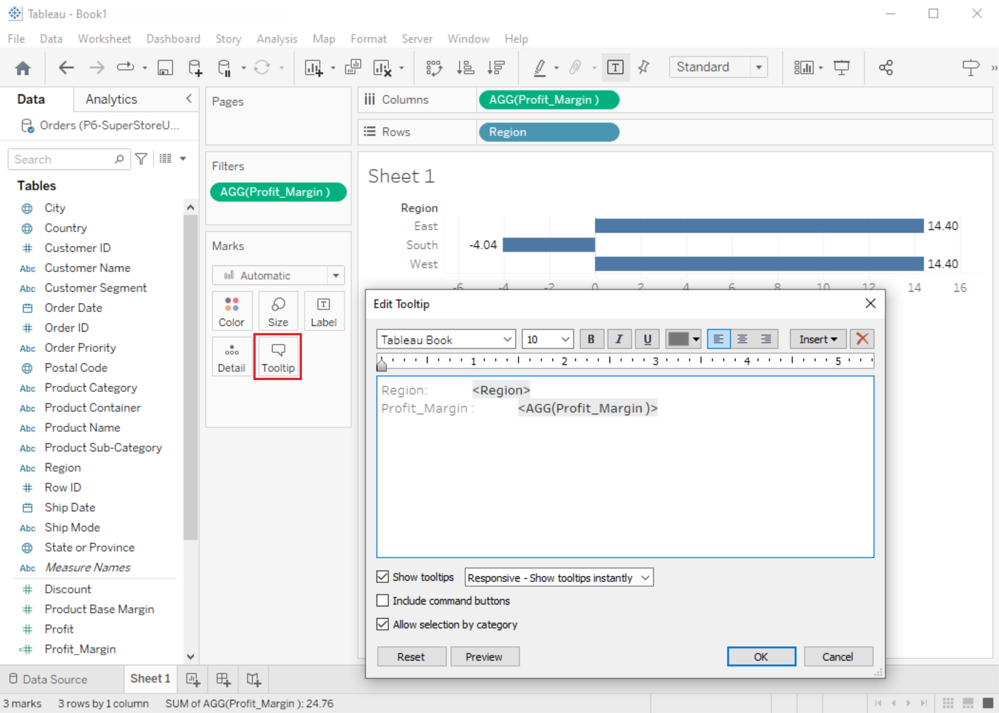This screenshot has height=713, width=999.
Task: Open Responsive tooltip behavior dropdown
Action: click(x=559, y=577)
